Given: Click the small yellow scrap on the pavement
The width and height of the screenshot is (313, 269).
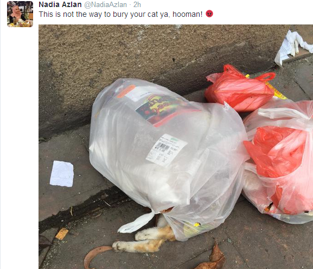Looking at the screenshot, I should click(62, 234).
